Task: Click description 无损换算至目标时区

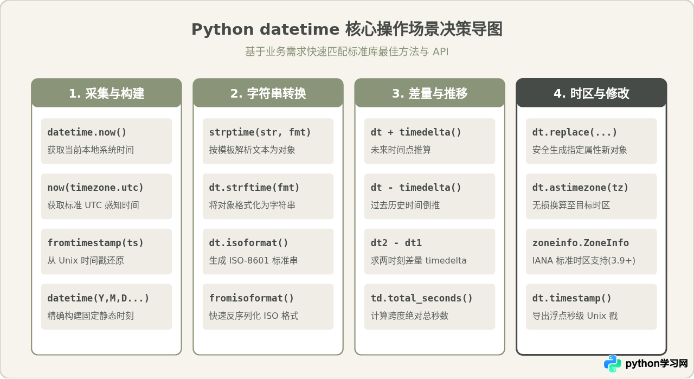Action: pos(571,205)
